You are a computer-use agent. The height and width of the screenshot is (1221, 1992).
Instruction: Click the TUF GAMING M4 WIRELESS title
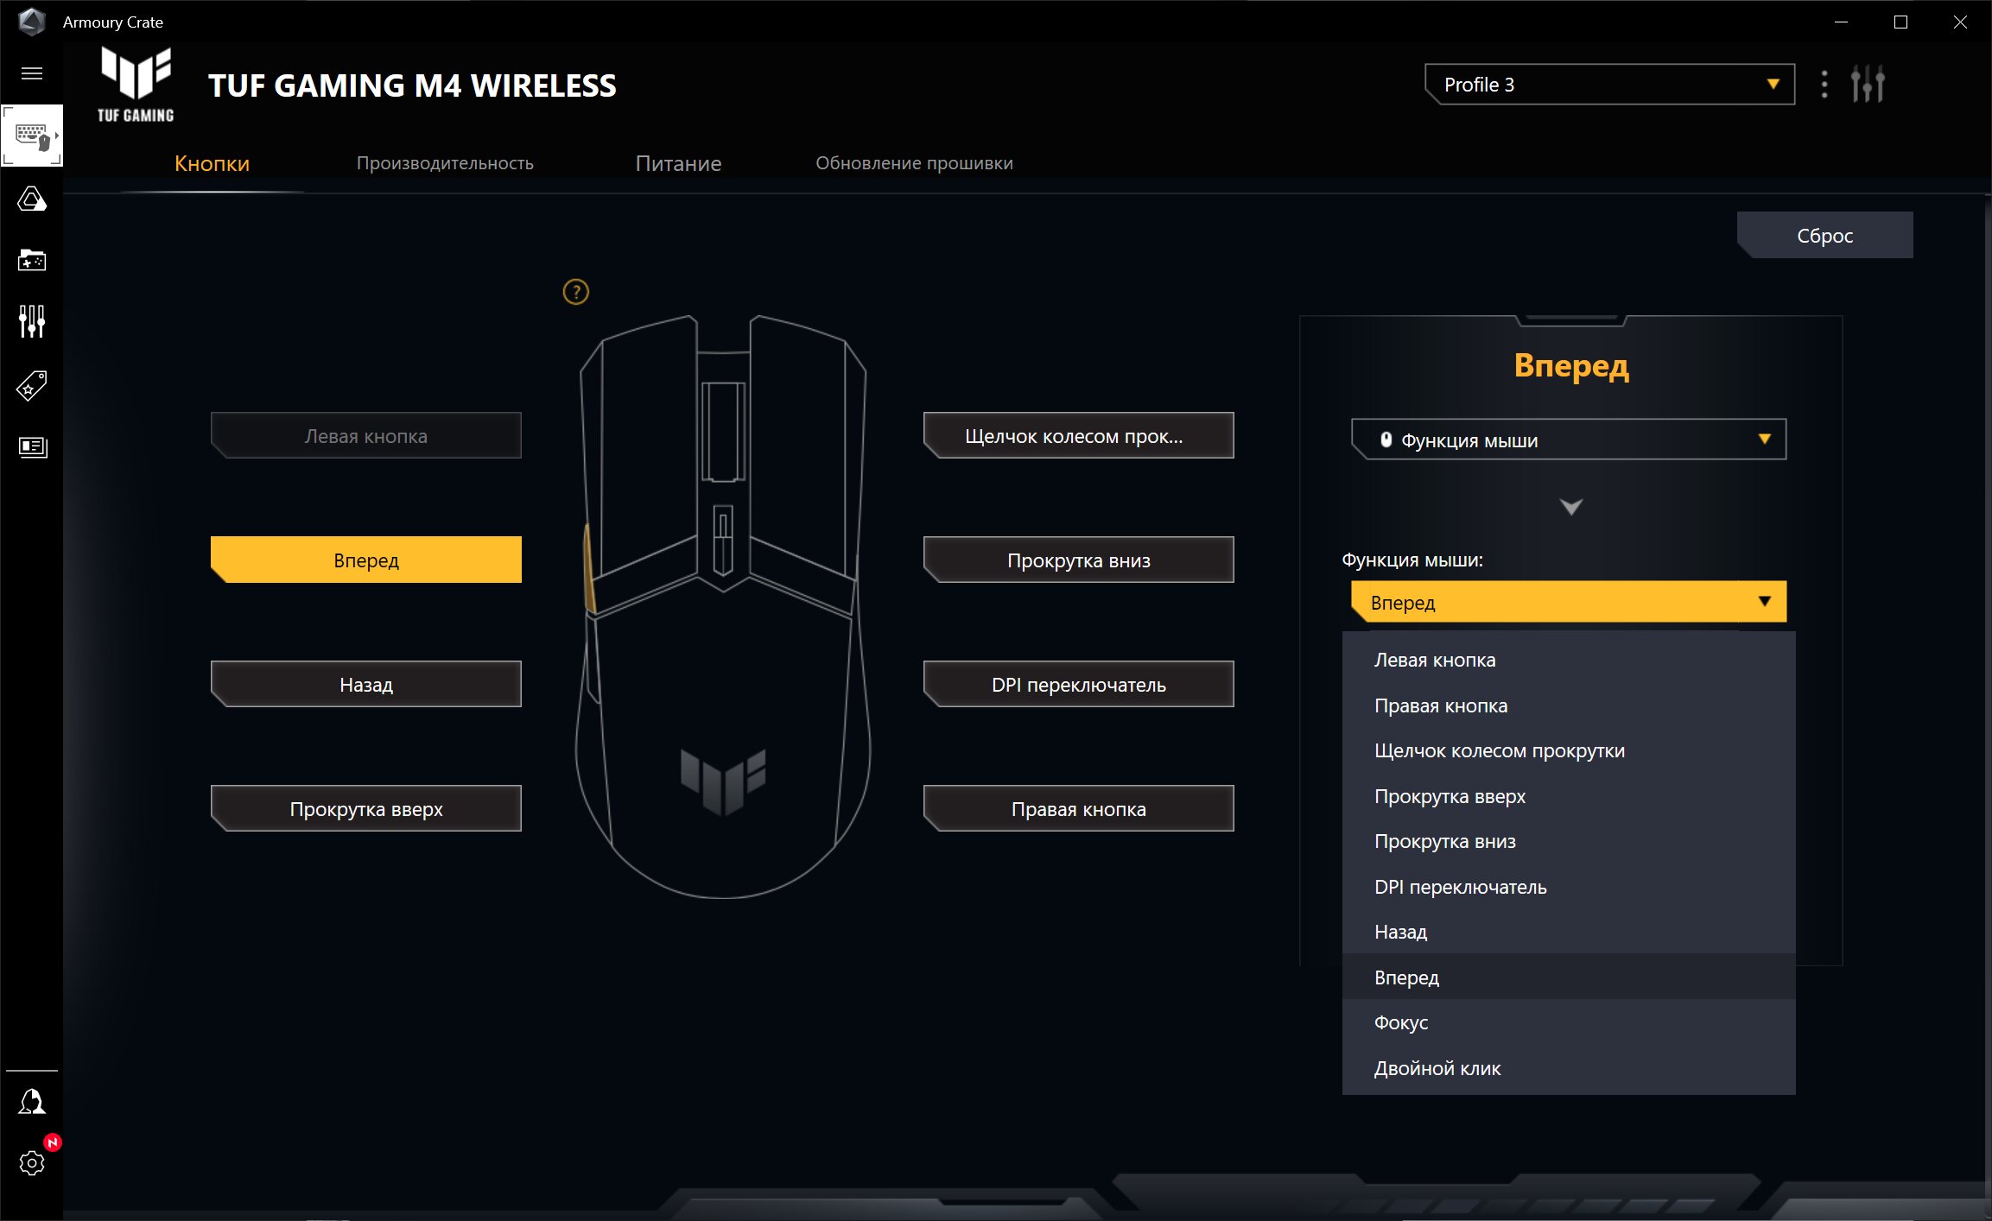(412, 85)
